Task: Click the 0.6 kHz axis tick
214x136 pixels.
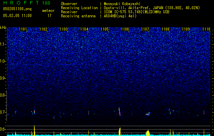Action: [3, 129]
